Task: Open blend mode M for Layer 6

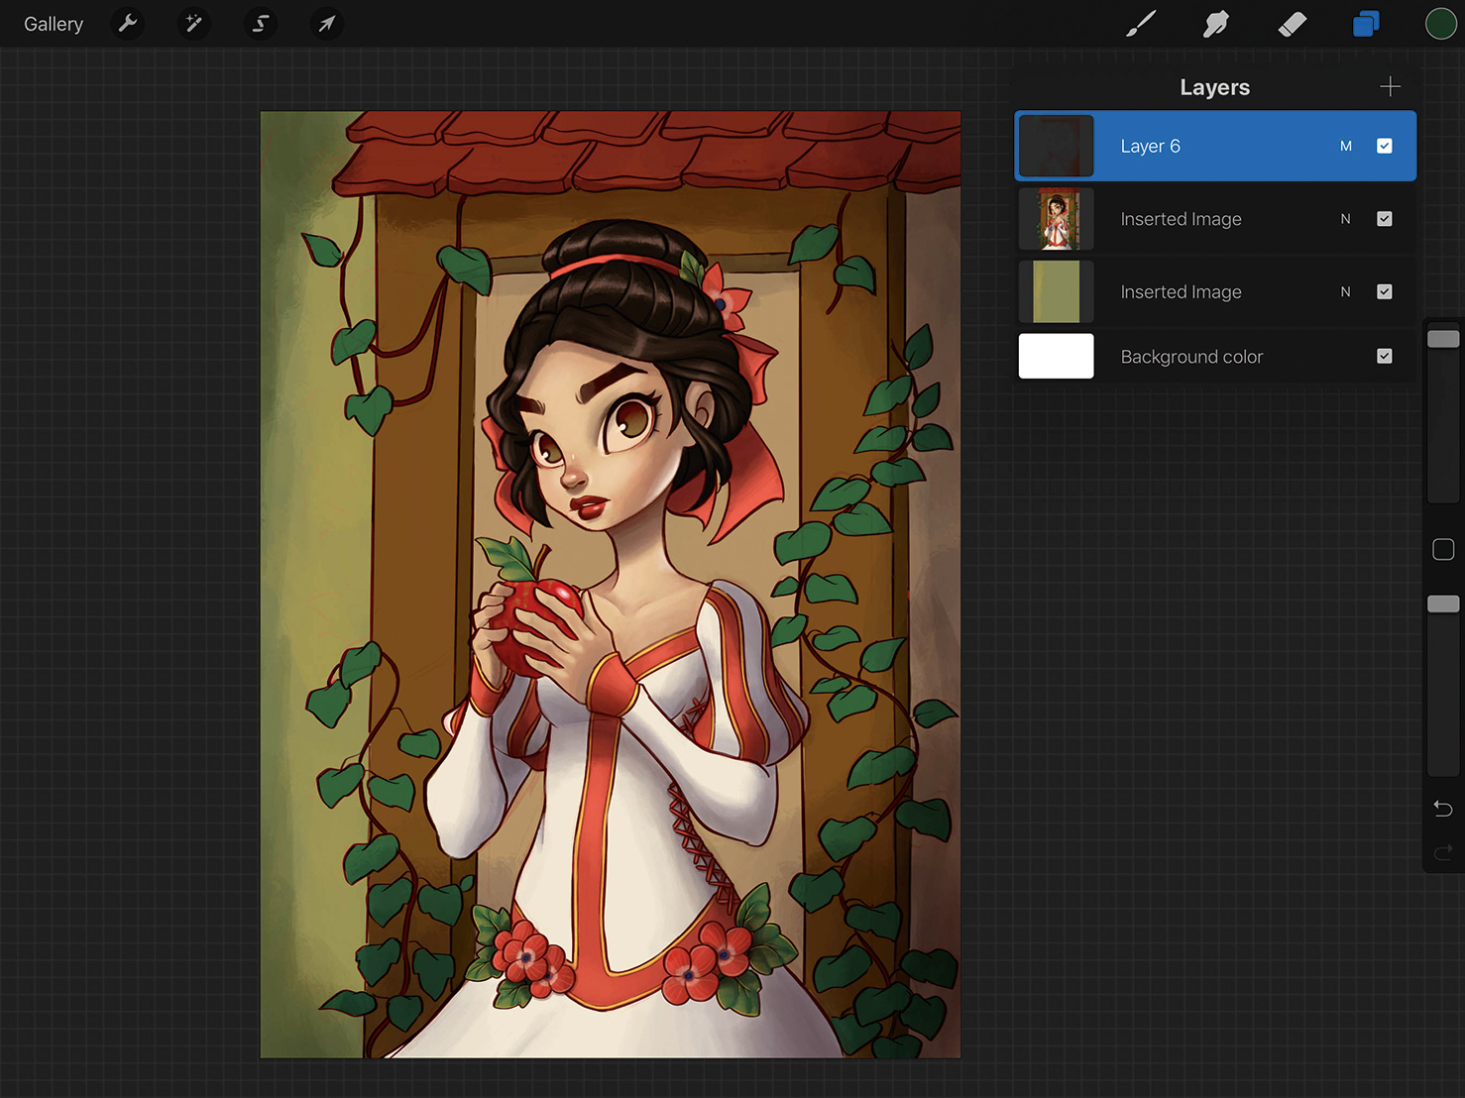Action: tap(1346, 146)
